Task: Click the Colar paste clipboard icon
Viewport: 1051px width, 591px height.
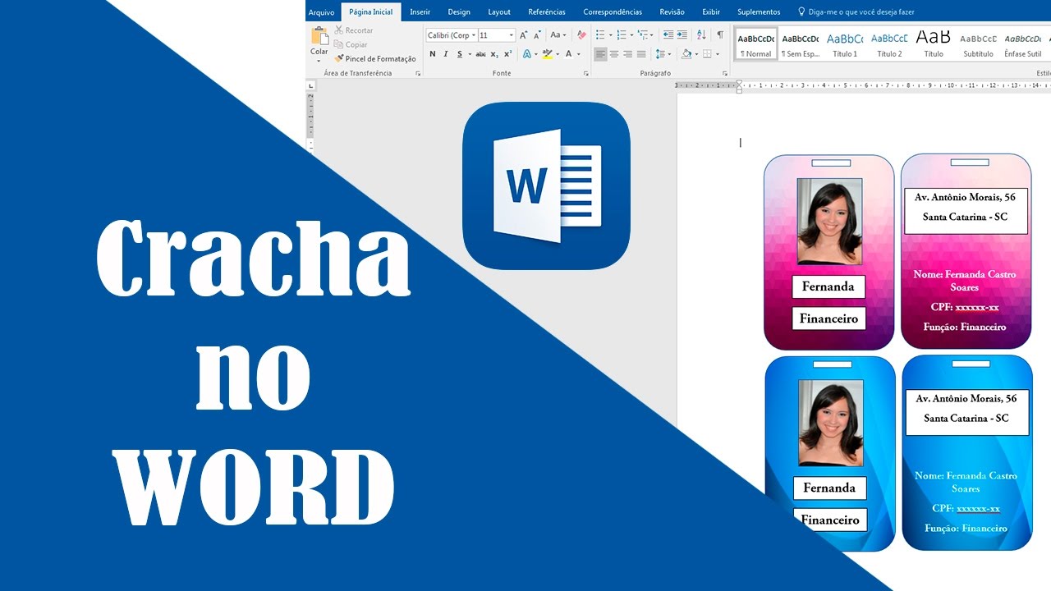Action: tap(319, 35)
